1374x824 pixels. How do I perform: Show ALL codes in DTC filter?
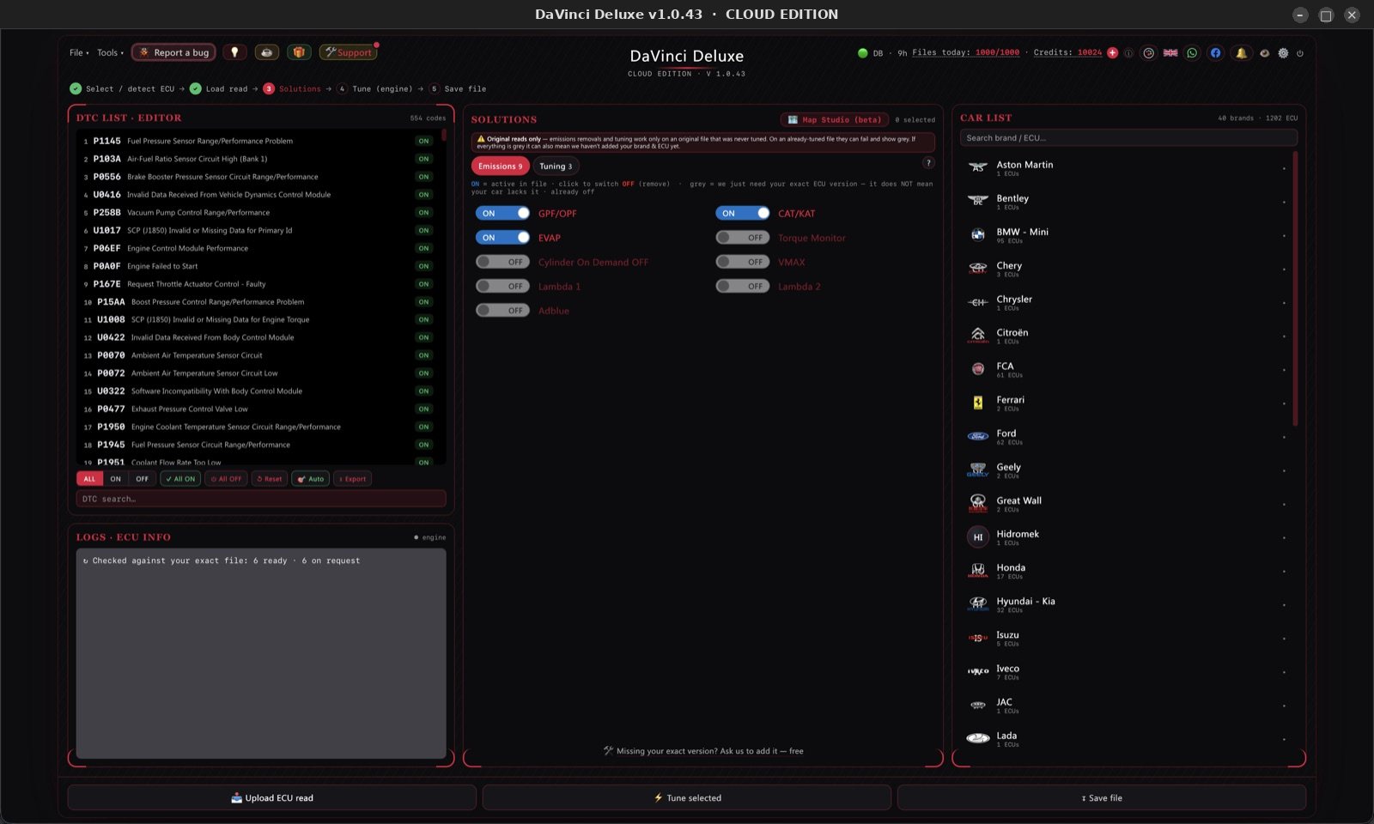pyautogui.click(x=89, y=479)
